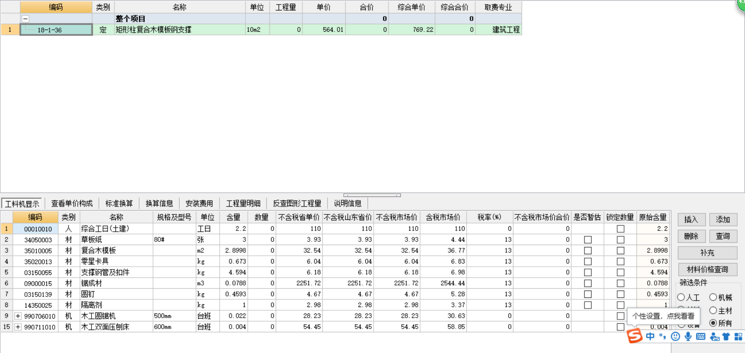745x353 pixels.
Task: Expand row 990706010 木工圆锯机
Action: point(17,316)
